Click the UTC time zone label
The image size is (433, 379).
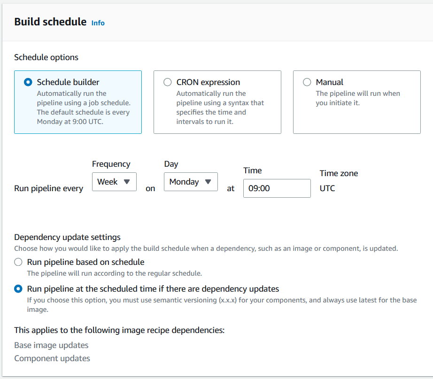(327, 188)
